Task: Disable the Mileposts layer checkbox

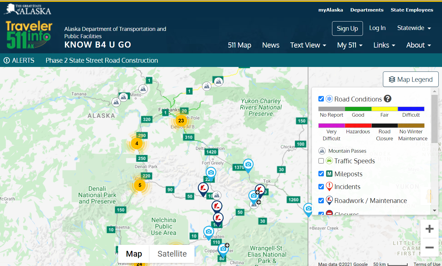Action: click(x=321, y=174)
